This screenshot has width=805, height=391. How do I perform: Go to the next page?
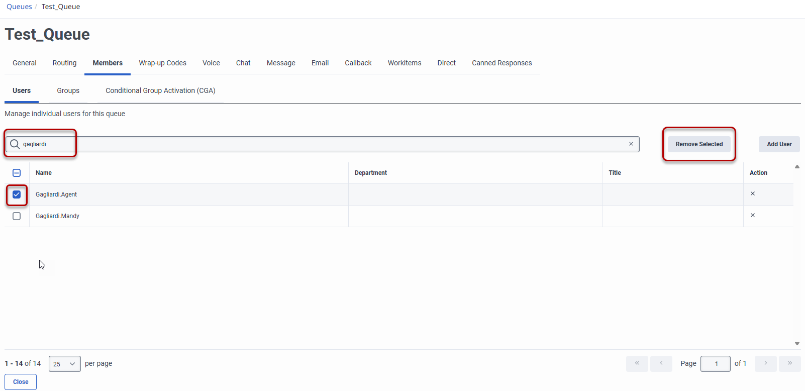(x=765, y=363)
